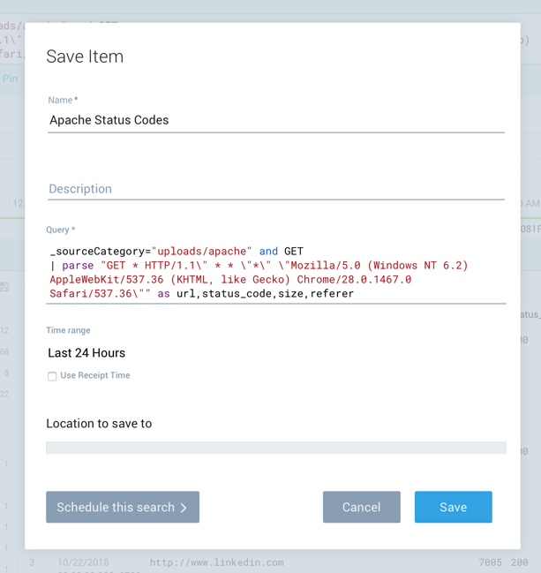This screenshot has height=573, width=541.
Task: Click the save icon at the left edge
Action: tap(5, 287)
